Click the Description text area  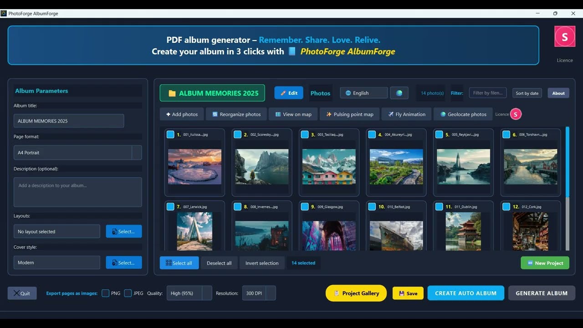tap(78, 192)
